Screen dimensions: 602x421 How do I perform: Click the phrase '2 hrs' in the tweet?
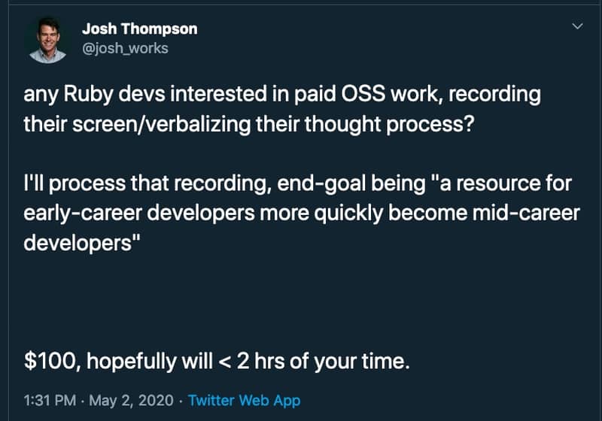260,361
